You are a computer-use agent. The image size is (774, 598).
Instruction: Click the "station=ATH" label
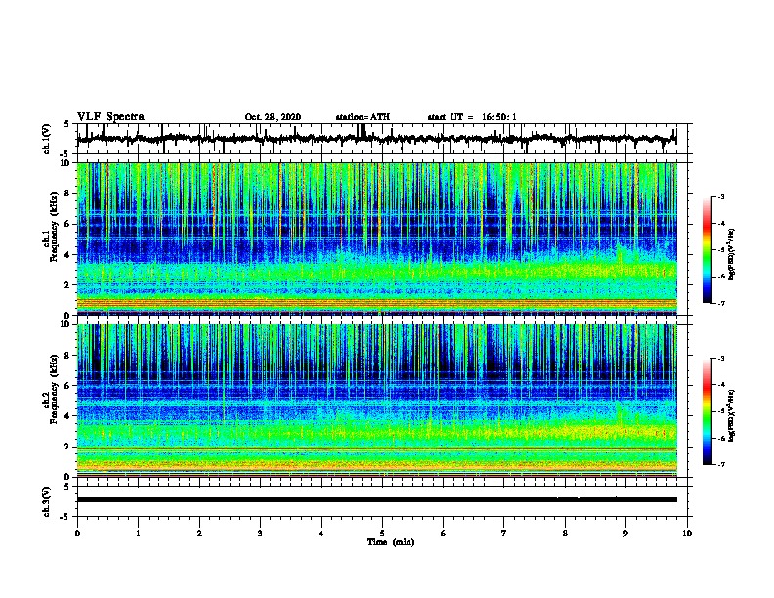tap(363, 117)
